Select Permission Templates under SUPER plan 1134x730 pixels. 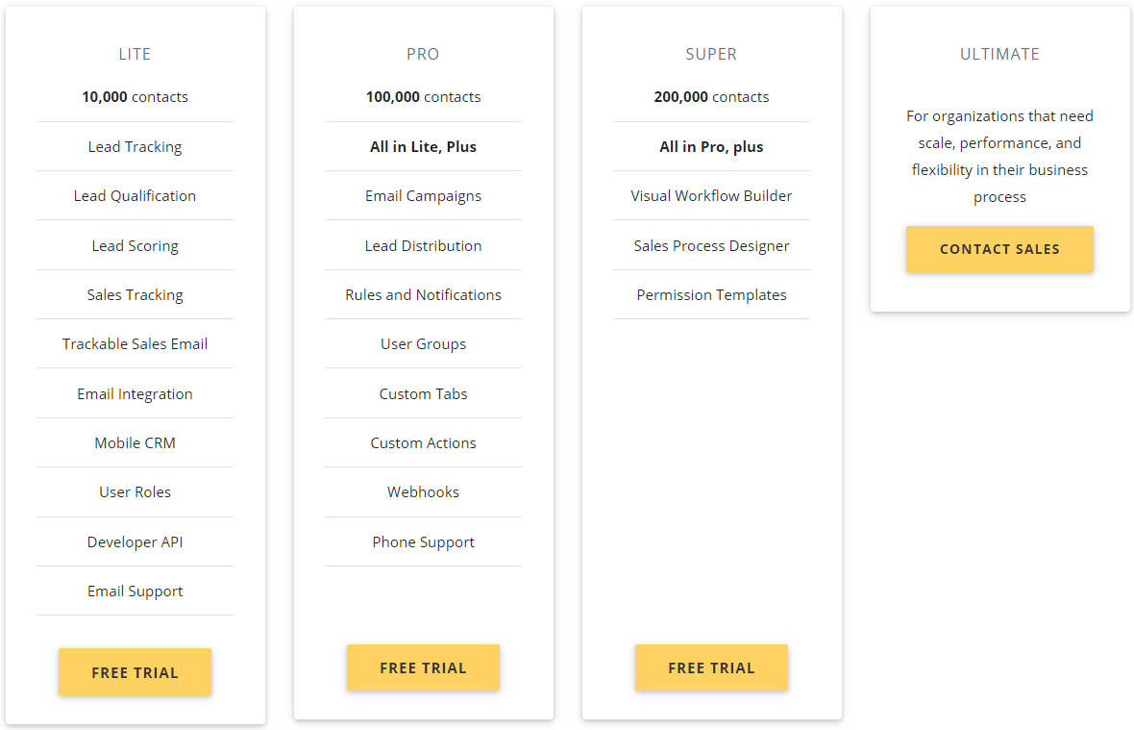[711, 294]
